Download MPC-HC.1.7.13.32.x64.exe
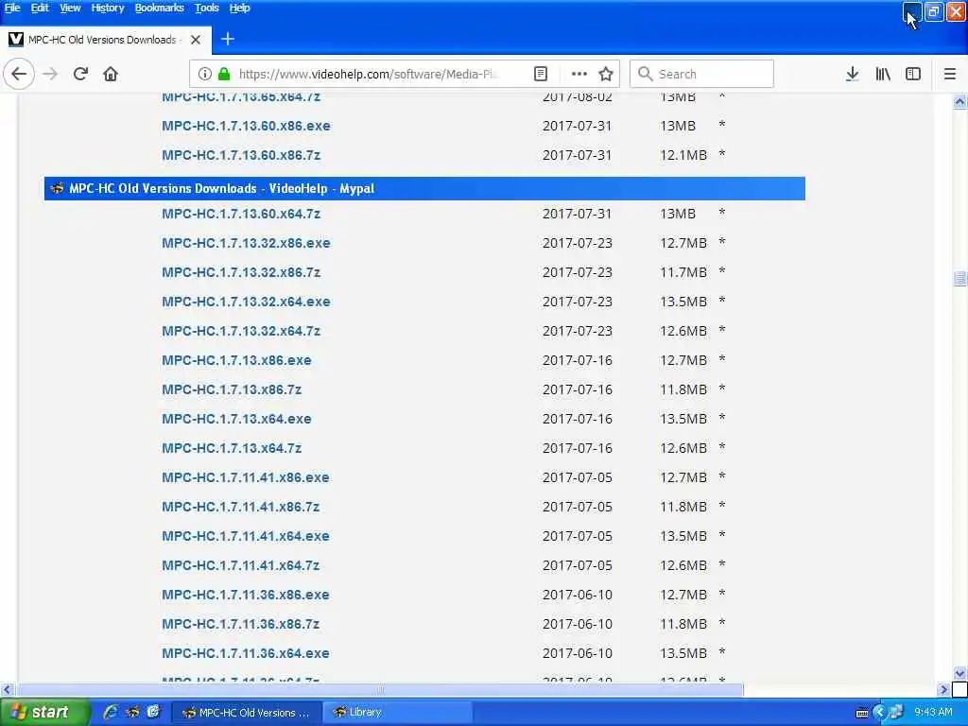 (246, 302)
